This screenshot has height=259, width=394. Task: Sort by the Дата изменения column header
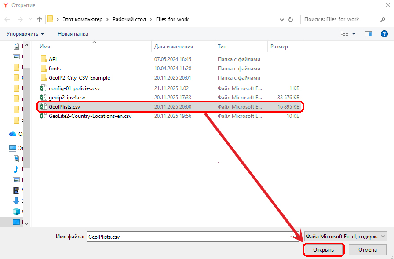click(x=174, y=47)
